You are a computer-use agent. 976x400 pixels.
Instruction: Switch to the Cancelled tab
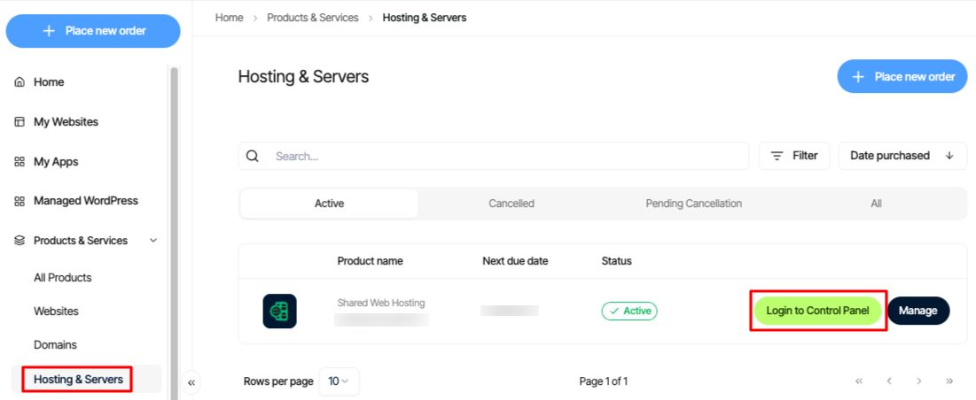(511, 204)
